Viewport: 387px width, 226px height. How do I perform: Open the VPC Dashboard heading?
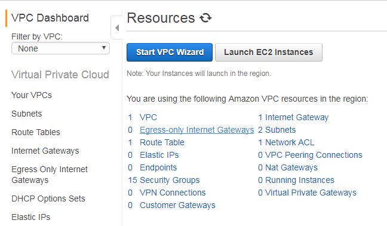click(50, 18)
